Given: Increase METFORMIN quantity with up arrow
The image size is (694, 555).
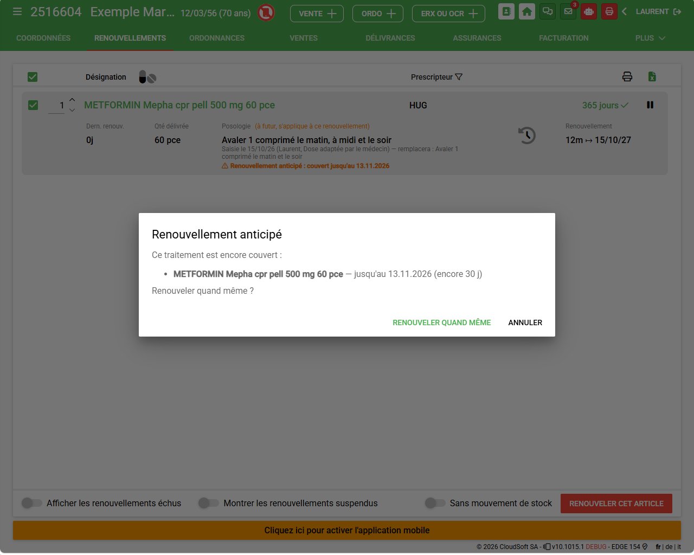Looking at the screenshot, I should coord(72,100).
